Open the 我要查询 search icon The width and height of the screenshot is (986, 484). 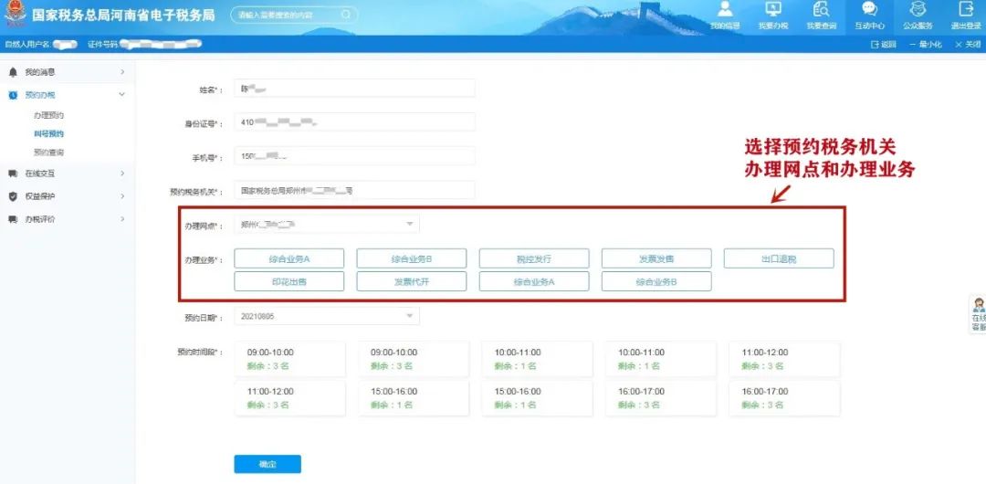click(821, 10)
